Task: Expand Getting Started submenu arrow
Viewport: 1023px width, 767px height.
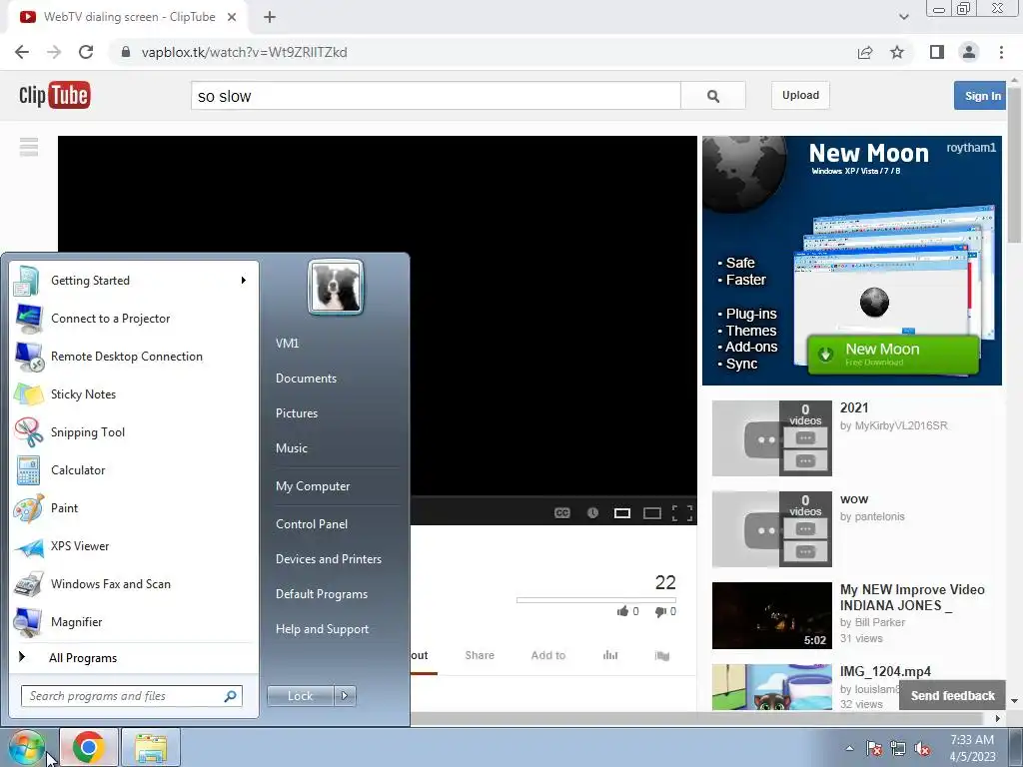Action: pyautogui.click(x=244, y=281)
